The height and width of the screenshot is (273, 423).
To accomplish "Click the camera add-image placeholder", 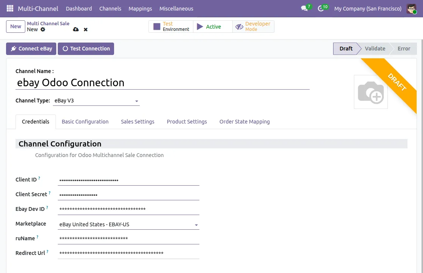I will (x=371, y=92).
